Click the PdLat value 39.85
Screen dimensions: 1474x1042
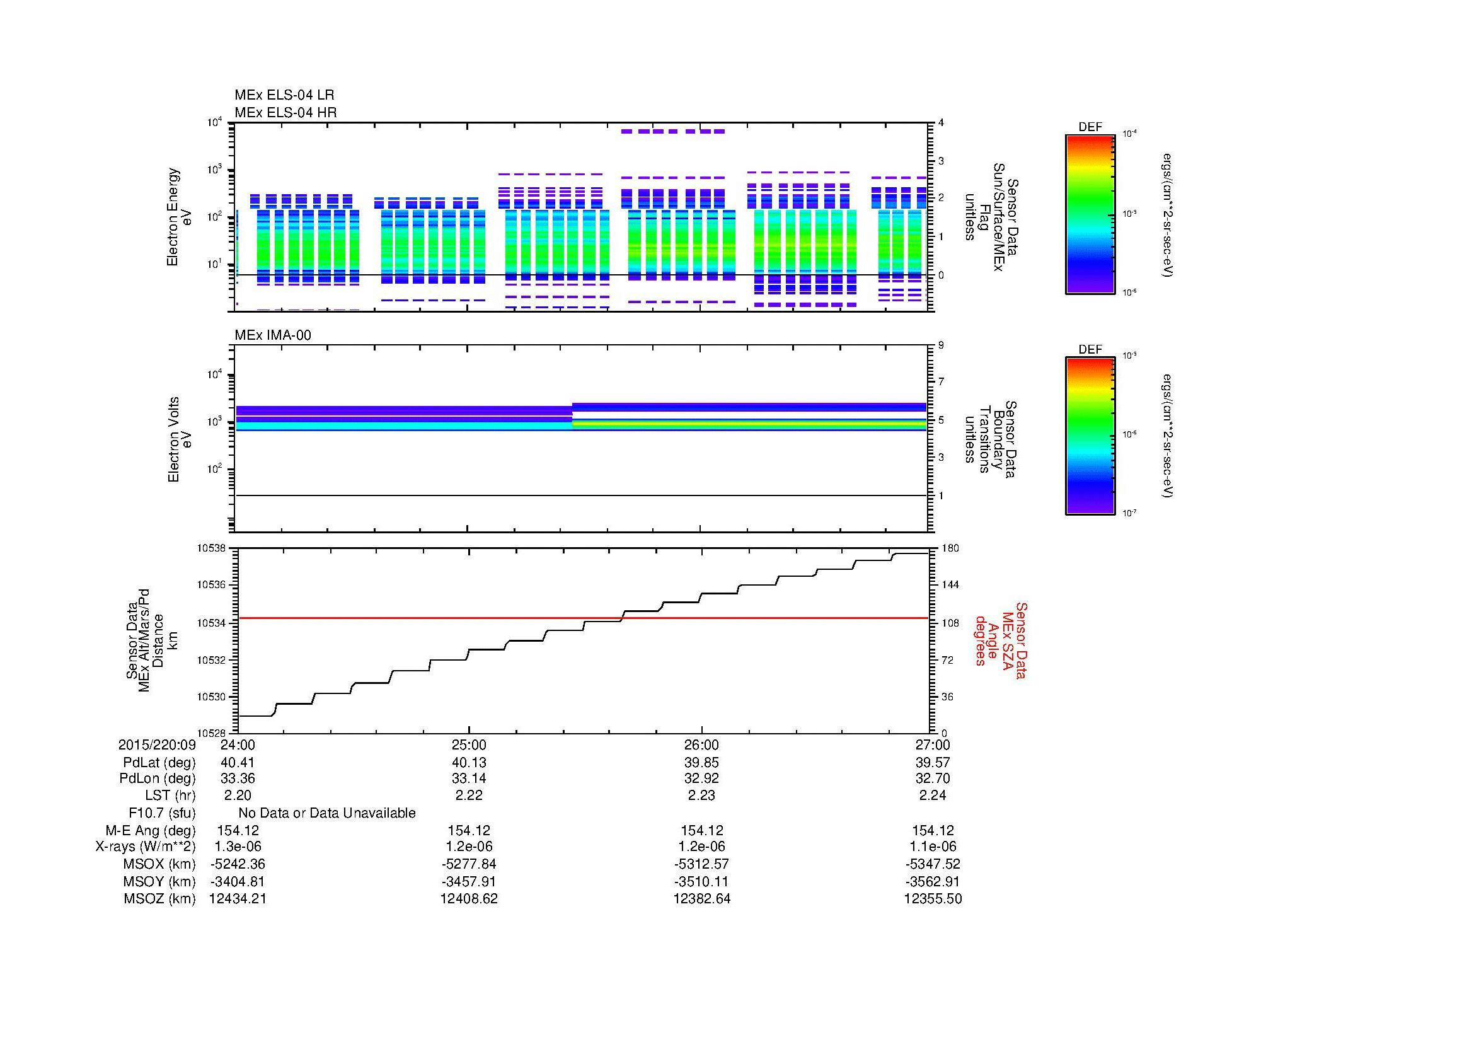(x=701, y=763)
